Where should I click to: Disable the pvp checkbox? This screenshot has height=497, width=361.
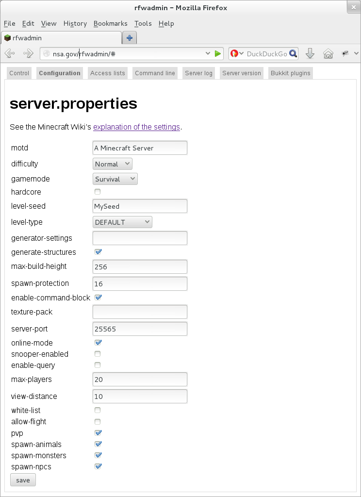98,433
